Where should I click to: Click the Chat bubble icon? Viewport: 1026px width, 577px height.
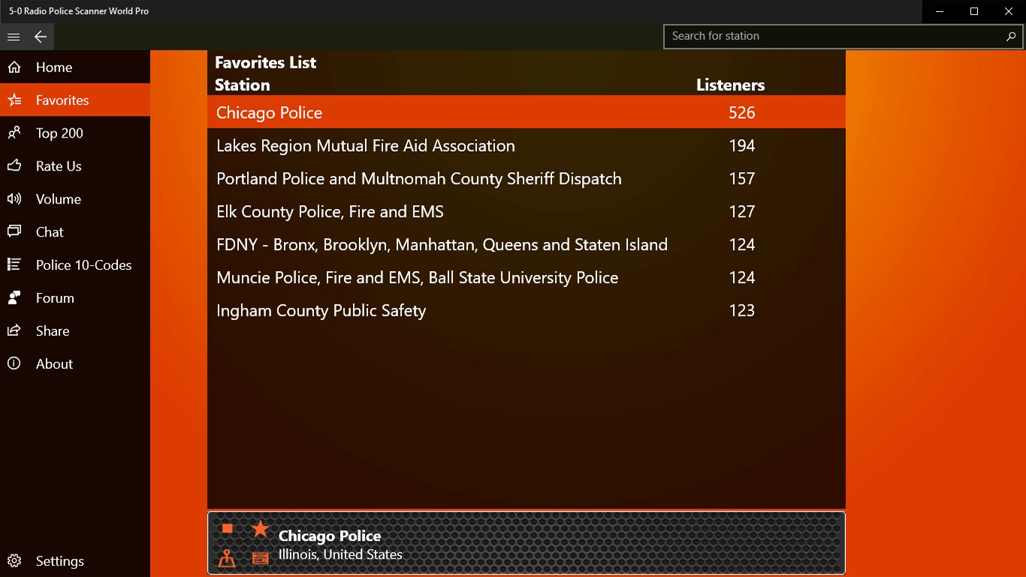[x=14, y=232]
